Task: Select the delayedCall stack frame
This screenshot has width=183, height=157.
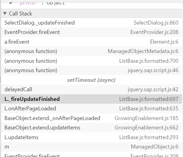Action: [x=92, y=89]
